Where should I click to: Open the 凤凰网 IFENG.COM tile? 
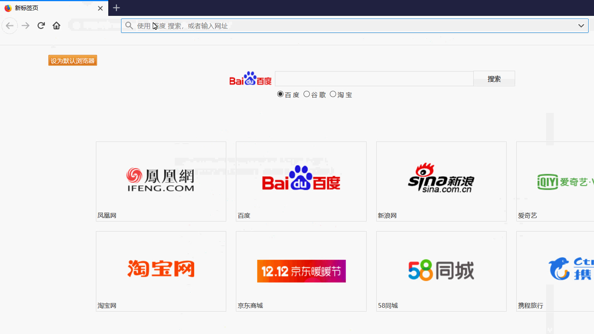pos(161,181)
